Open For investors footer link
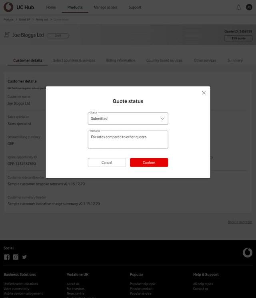 (x=76, y=289)
